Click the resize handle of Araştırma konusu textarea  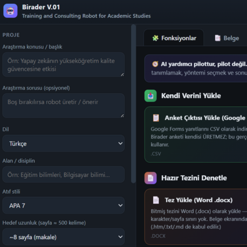pyautogui.click(x=122, y=74)
